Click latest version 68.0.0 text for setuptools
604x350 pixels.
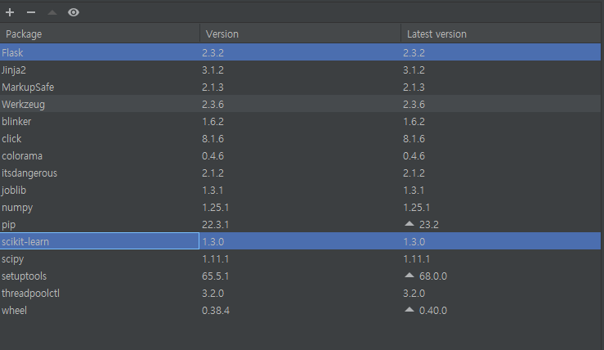click(433, 276)
